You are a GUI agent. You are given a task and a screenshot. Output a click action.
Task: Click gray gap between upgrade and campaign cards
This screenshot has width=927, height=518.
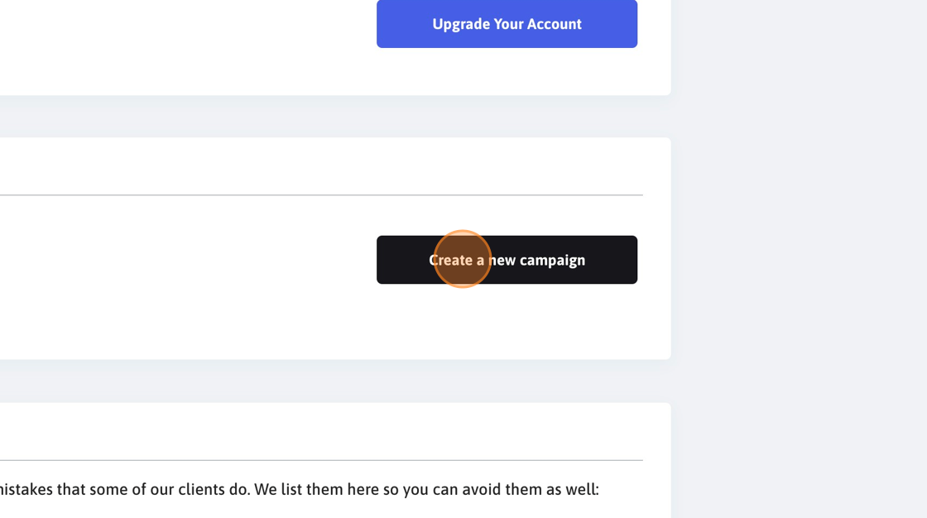coord(335,117)
